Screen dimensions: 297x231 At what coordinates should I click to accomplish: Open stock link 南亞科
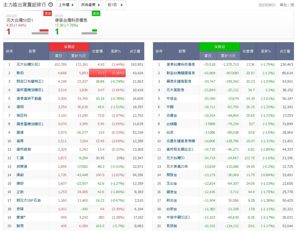(22, 115)
